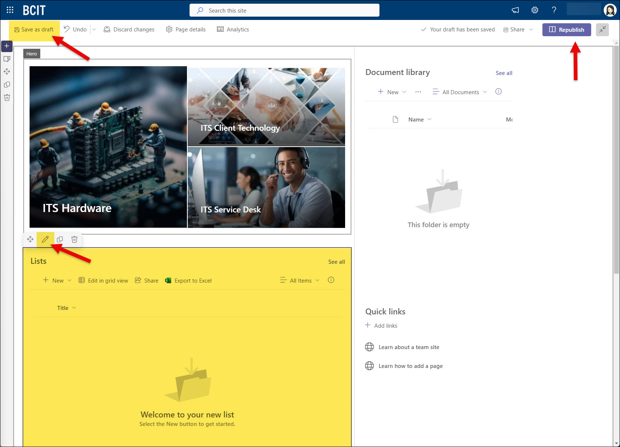Open the Learn how to add a page globe icon
The image size is (620, 447).
[369, 366]
